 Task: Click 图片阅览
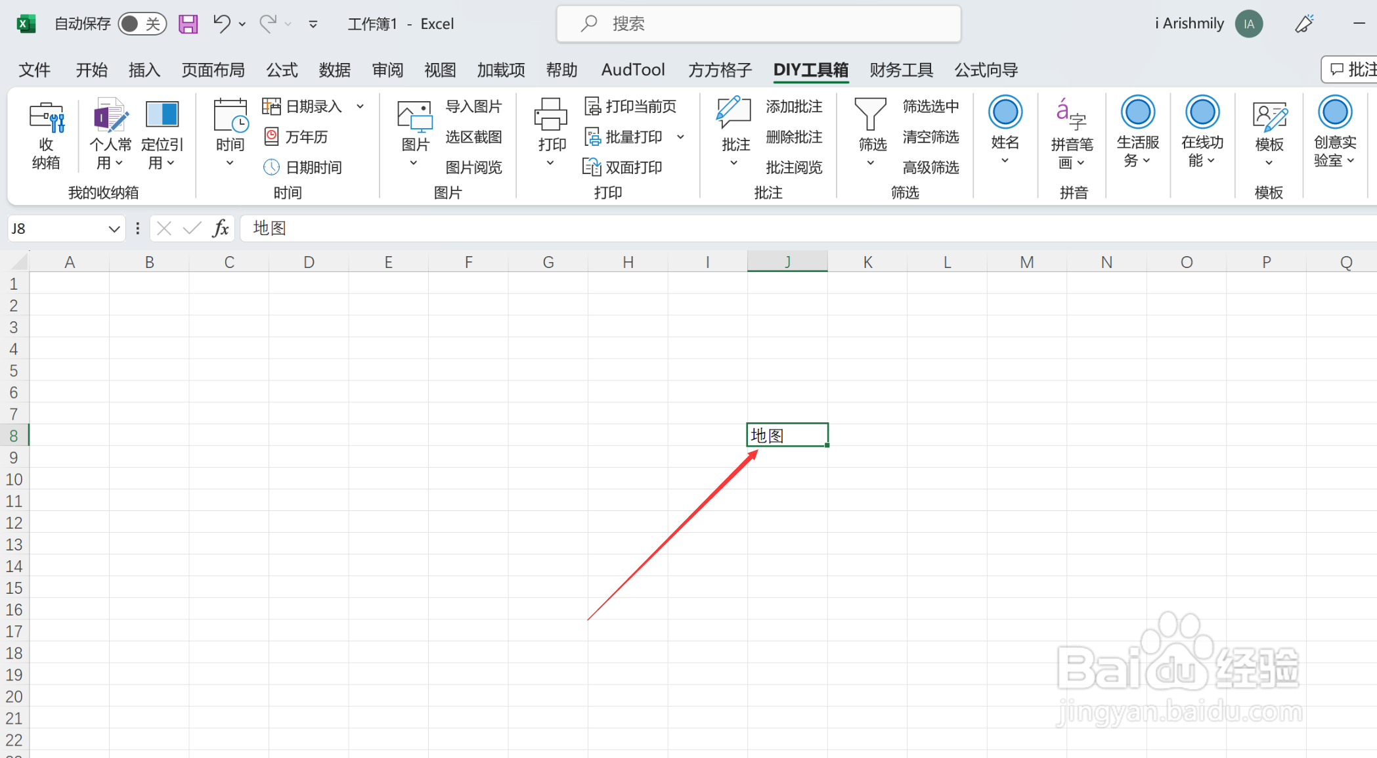[x=473, y=167]
